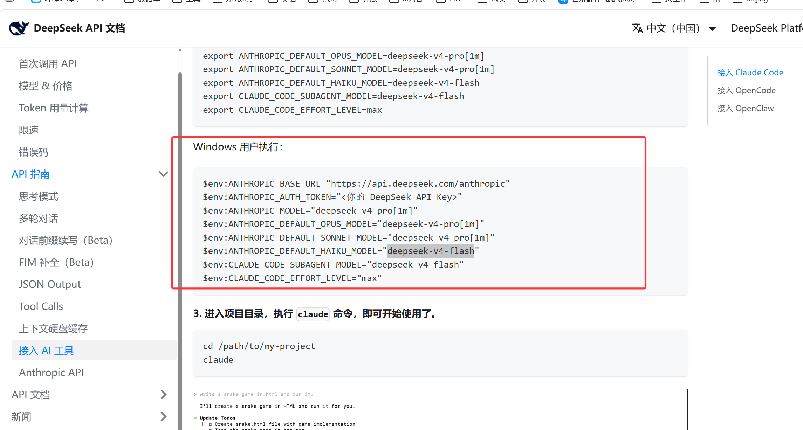Open the 中文（中国）language dropdown
803x430 pixels.
[674, 28]
